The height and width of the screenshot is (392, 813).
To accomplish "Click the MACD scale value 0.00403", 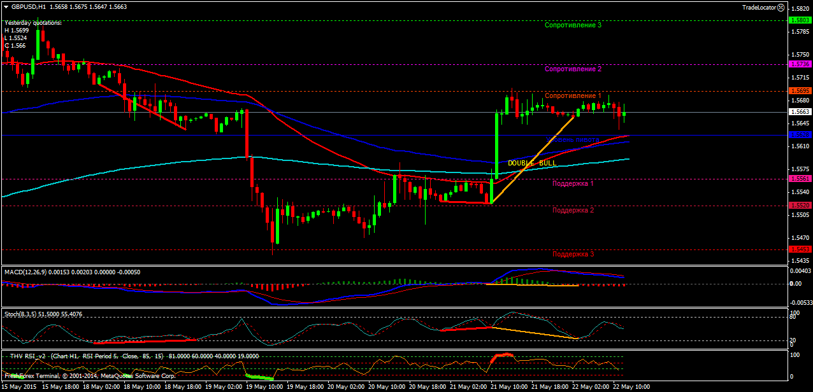I will pos(800,271).
